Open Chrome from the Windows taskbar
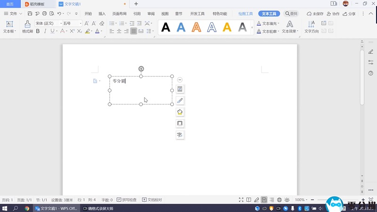 point(27,208)
